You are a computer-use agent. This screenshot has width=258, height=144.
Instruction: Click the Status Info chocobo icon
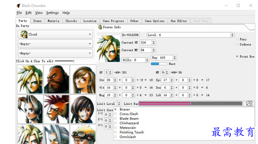[x=100, y=27]
